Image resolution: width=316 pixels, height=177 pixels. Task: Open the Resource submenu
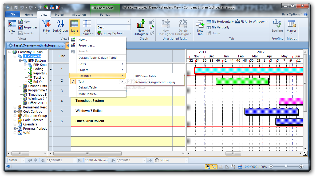[97, 76]
